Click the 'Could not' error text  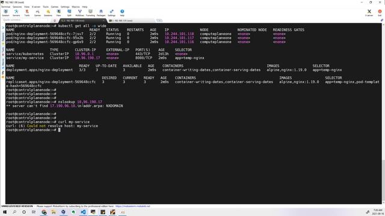pyautogui.click(x=36, y=126)
